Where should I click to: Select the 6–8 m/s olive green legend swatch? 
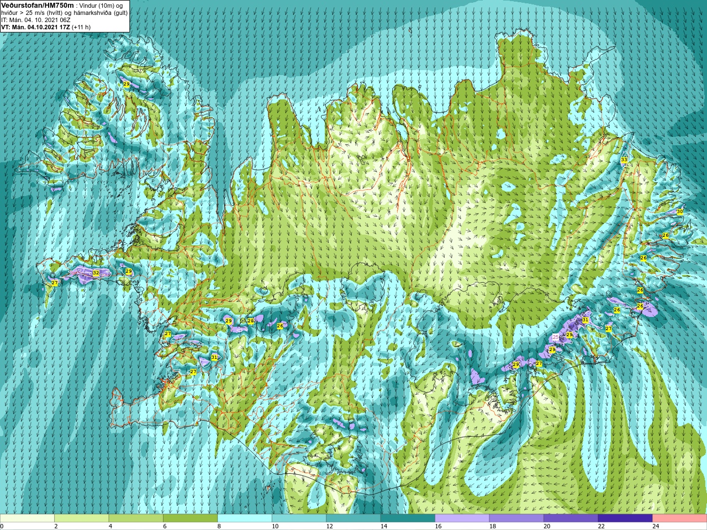click(190, 518)
